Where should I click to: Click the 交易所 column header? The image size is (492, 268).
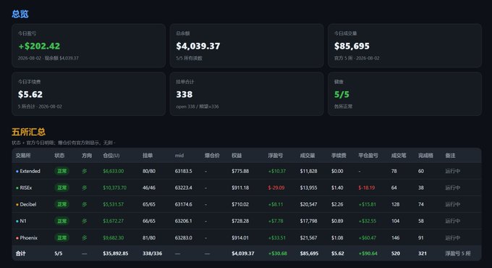click(x=23, y=156)
